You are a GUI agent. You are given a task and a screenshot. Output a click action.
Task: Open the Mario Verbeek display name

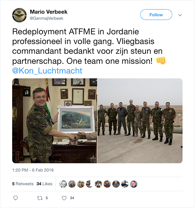pyautogui.click(x=49, y=12)
